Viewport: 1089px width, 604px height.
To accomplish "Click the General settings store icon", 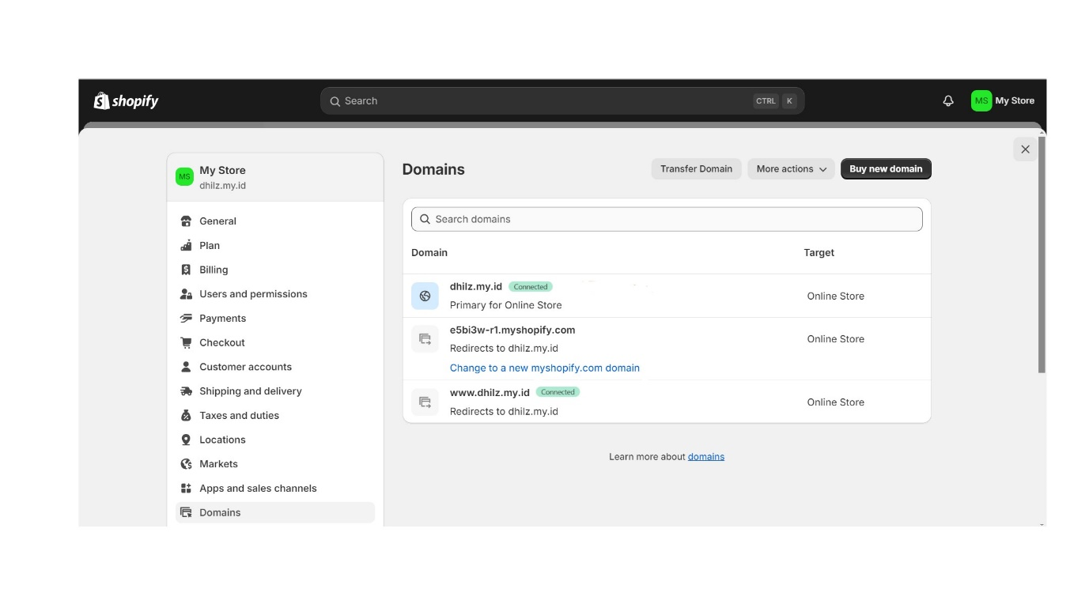I will (x=186, y=221).
